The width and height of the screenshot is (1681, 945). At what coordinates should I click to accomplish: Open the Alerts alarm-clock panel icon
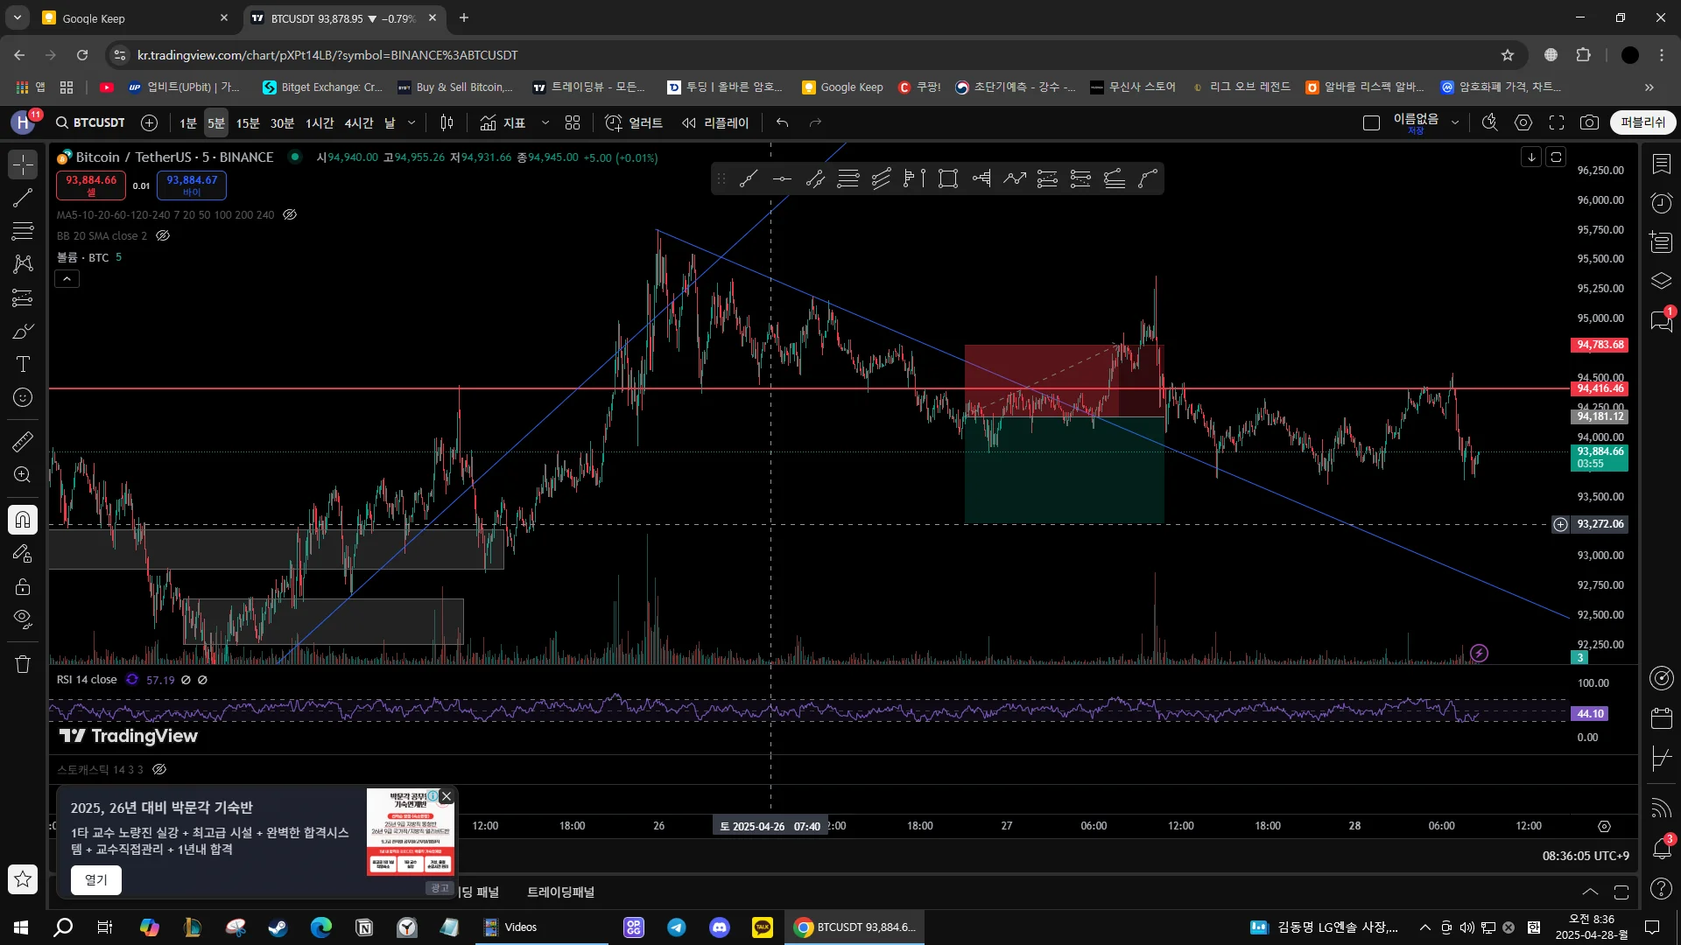click(x=1661, y=203)
